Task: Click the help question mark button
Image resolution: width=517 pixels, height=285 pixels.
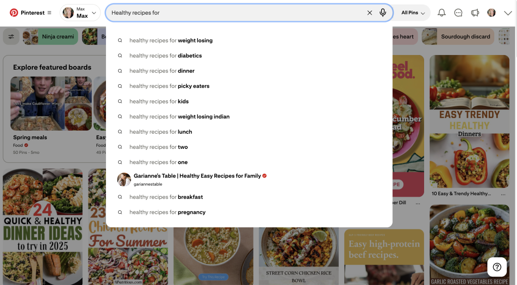Action: pyautogui.click(x=497, y=267)
